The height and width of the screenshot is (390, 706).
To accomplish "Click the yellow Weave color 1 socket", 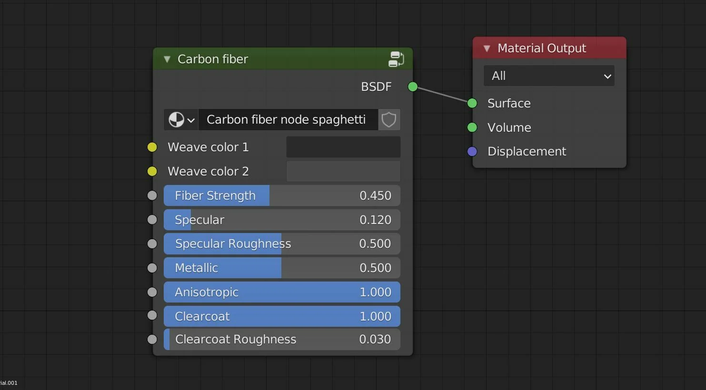I will (x=152, y=147).
